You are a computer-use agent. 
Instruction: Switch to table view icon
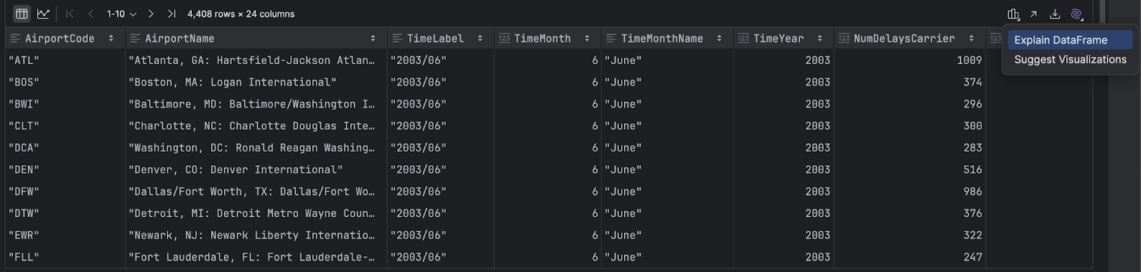tap(22, 14)
